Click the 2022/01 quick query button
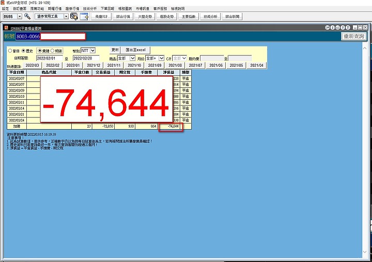Image resolution: width=372 pixels, height=262 pixels. pyautogui.click(x=73, y=65)
